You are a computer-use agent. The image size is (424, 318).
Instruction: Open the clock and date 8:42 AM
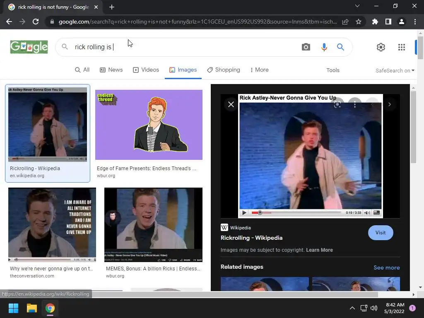(x=394, y=308)
